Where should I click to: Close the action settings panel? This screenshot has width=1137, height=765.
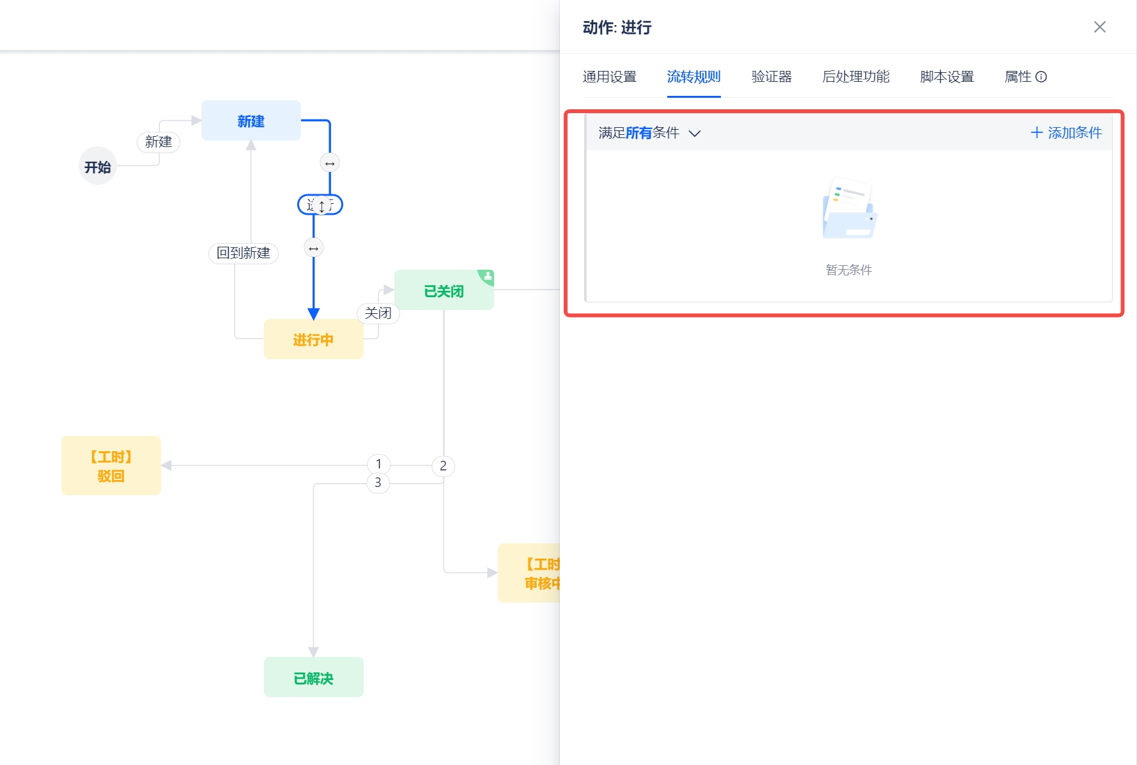pos(1099,27)
